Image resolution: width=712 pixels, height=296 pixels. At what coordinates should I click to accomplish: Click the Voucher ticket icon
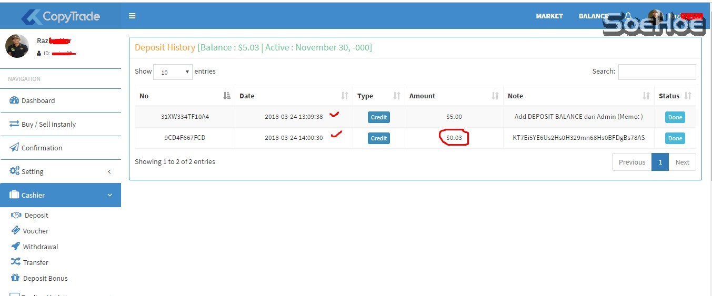pos(15,231)
